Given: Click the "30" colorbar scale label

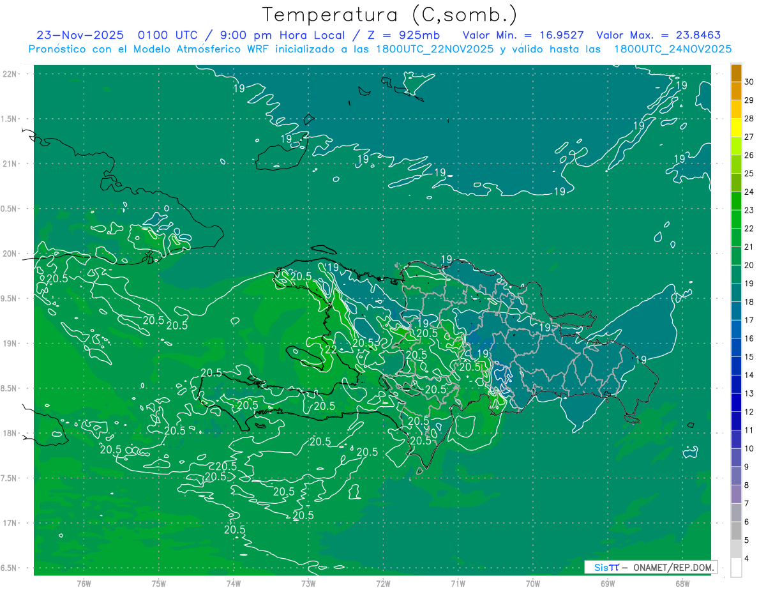Looking at the screenshot, I should (749, 82).
